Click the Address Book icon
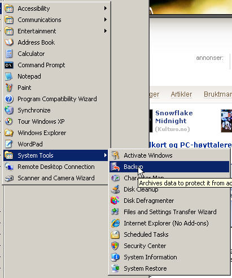The width and height of the screenshot is (232, 278). pyautogui.click(x=9, y=42)
